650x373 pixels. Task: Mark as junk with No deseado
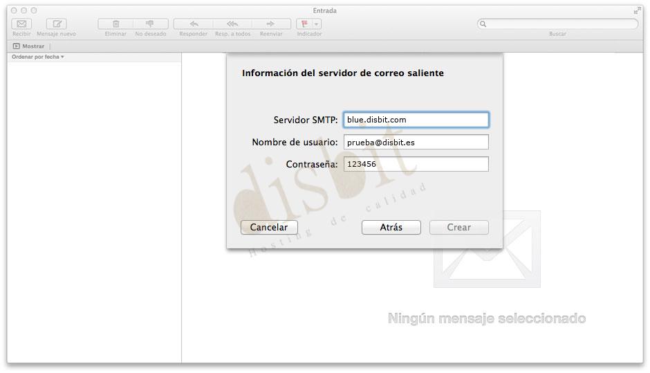pos(150,24)
